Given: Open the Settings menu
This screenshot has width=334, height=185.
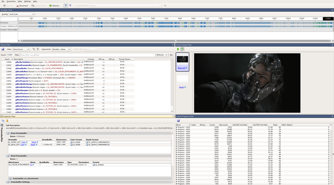Looking at the screenshot, I should click(x=27, y=1).
